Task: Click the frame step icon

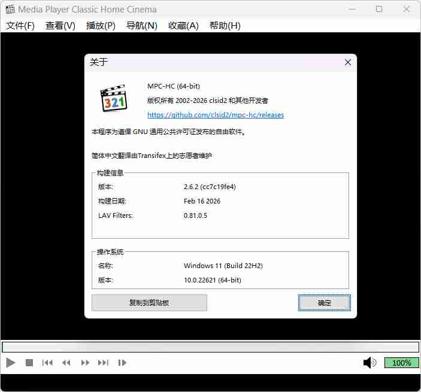Action: [122, 363]
